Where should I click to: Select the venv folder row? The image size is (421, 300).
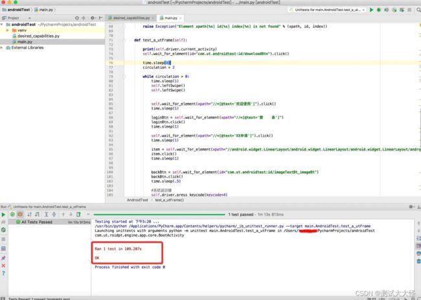[x=52, y=30]
